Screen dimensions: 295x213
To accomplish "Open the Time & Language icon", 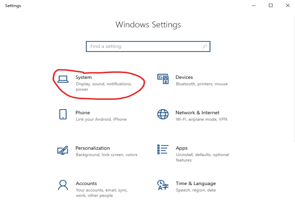I will pyautogui.click(x=163, y=185).
